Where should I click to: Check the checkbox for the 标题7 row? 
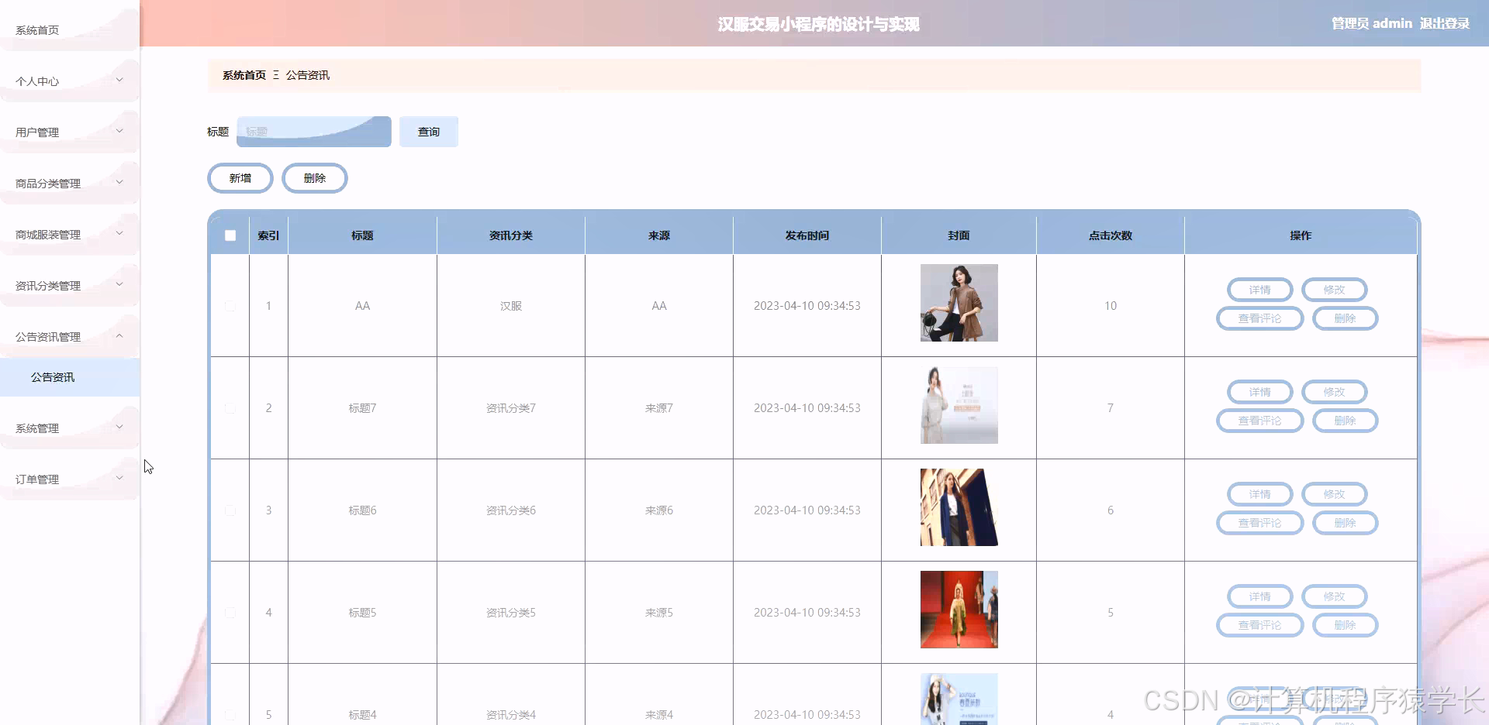(x=230, y=408)
